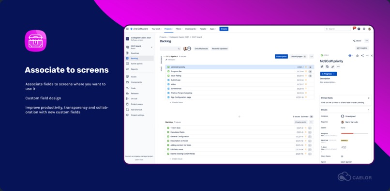This screenshot has height=191, width=390.
Task: Collapse the Details section
Action: point(368,110)
